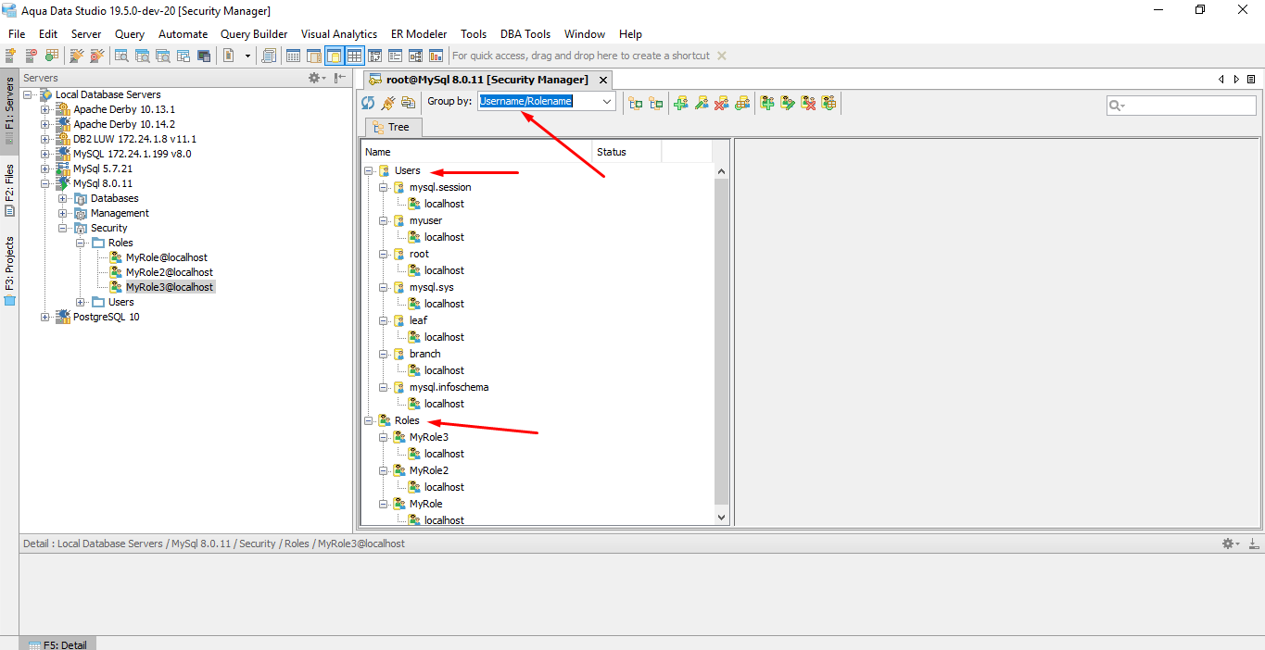Click the edit role pencil icon
Viewport: 1265px width, 650px height.
[x=788, y=103]
